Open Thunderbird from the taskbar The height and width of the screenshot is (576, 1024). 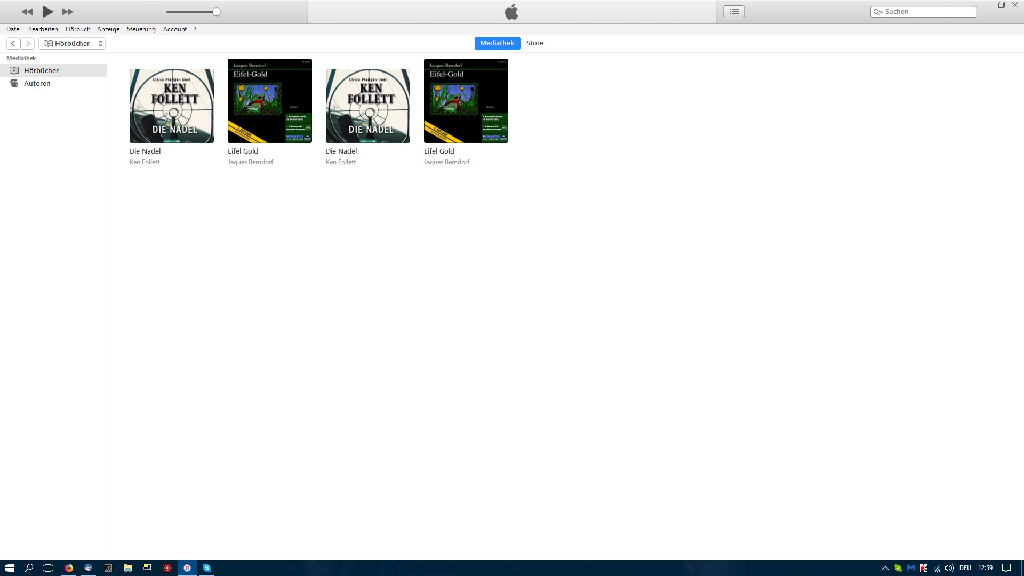(89, 568)
